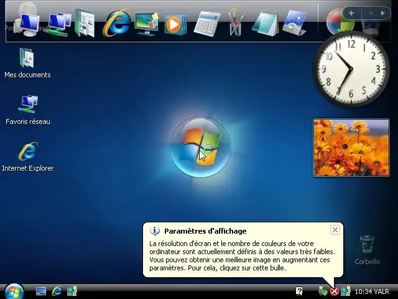Open the Internet Explorer desktop shortcut
Screen dimensions: 398x299
[x=27, y=156]
